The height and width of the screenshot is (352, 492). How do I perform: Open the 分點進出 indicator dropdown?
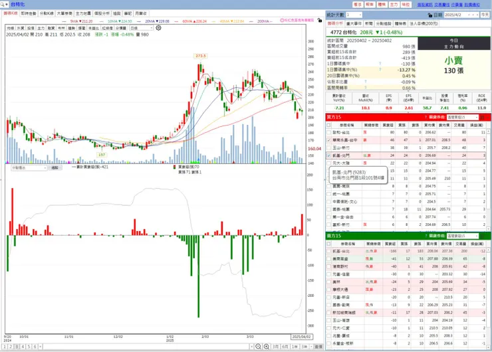(29, 167)
